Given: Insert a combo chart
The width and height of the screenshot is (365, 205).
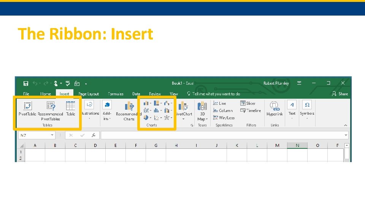Looking at the screenshot, I should (168, 110).
